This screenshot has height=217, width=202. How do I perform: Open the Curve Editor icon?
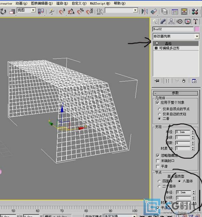(x=175, y=12)
